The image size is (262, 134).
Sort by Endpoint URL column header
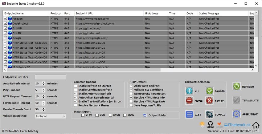coord(109,13)
